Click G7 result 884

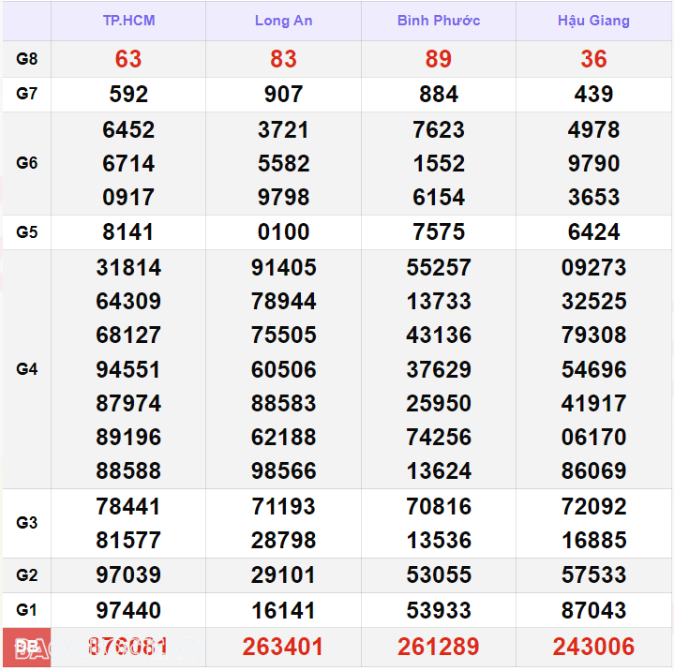pyautogui.click(x=438, y=94)
